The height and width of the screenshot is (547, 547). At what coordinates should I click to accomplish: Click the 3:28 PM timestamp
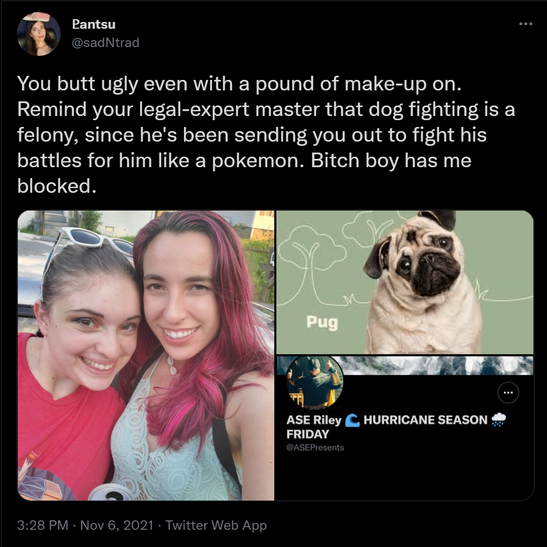(x=42, y=525)
